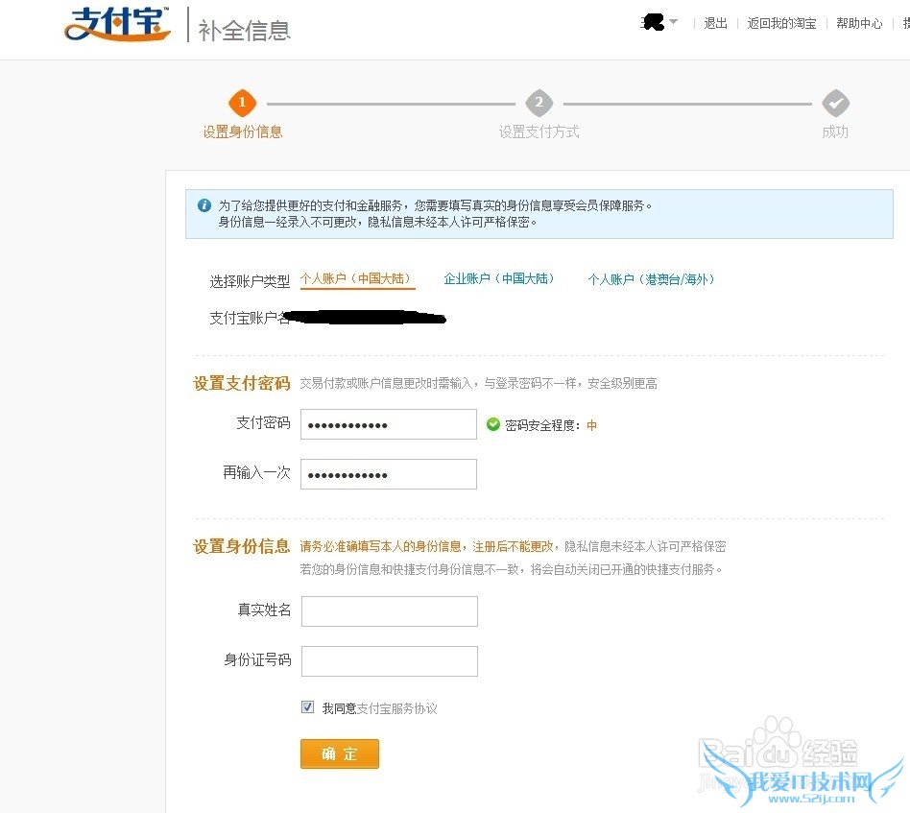Click the 设置身份信息 section heading
Image resolution: width=910 pixels, height=813 pixels.
pyautogui.click(x=242, y=547)
